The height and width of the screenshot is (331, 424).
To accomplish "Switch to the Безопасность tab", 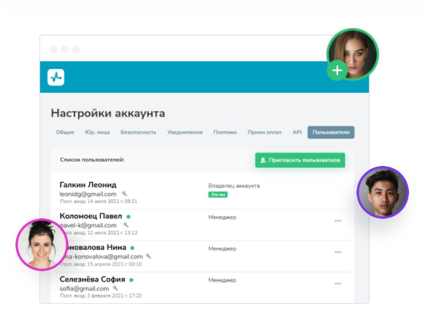I will tap(138, 132).
